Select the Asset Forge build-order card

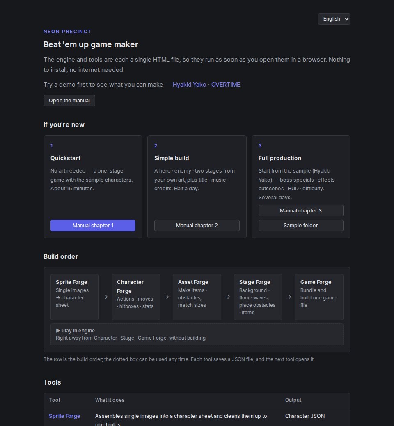197,297
